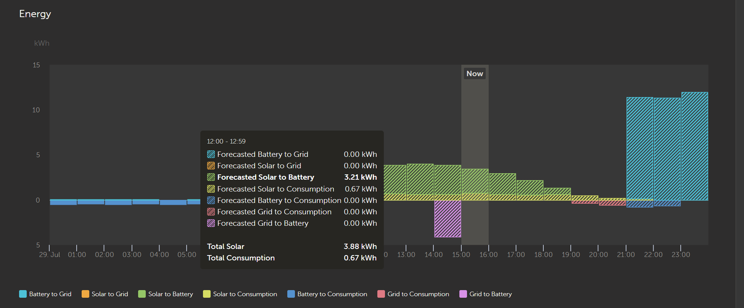Click the cyan Battery to Grid legend swatch
This screenshot has width=744, height=308.
23,294
